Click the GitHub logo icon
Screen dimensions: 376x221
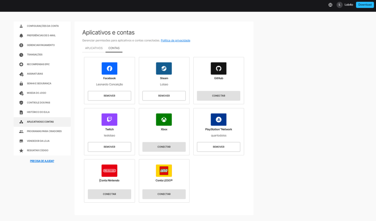[x=218, y=68]
